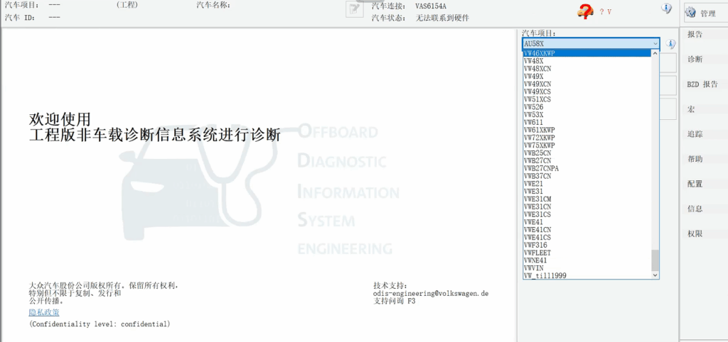
Task: Open the 信息 side tab
Action: (695, 209)
